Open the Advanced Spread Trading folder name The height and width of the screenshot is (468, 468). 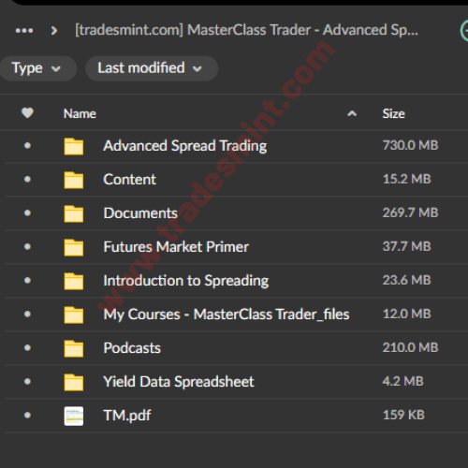pos(185,146)
